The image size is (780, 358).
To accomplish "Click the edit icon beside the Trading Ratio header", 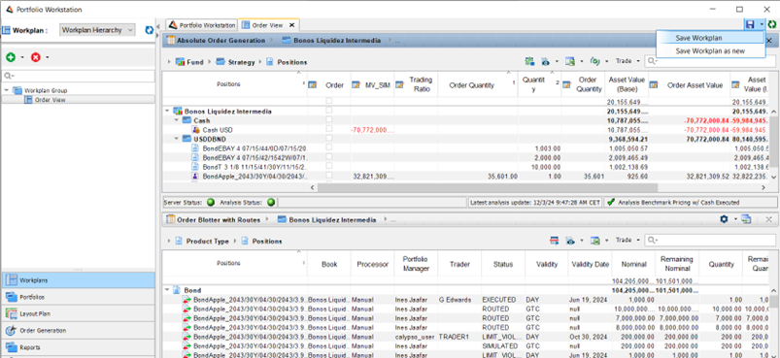I will tap(399, 85).
